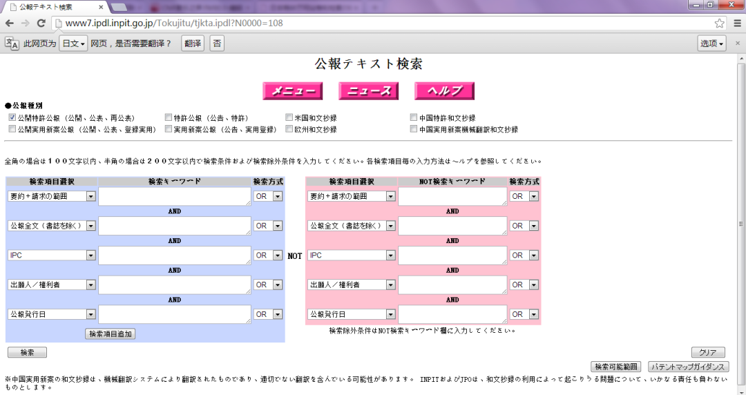Open pink panel 公報発行日 dropdown
The image size is (746, 395).
click(x=351, y=314)
